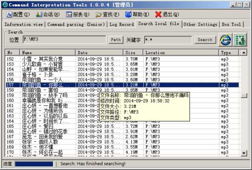Sort the list by the Size column header

[x=133, y=53]
